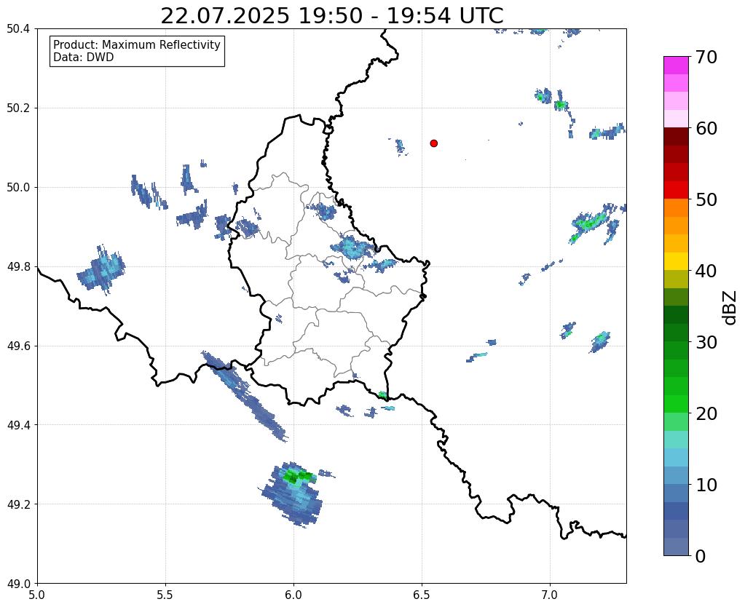Click the colorbar tick label 0
Viewport: 745px width, 607px height.
[x=701, y=556]
